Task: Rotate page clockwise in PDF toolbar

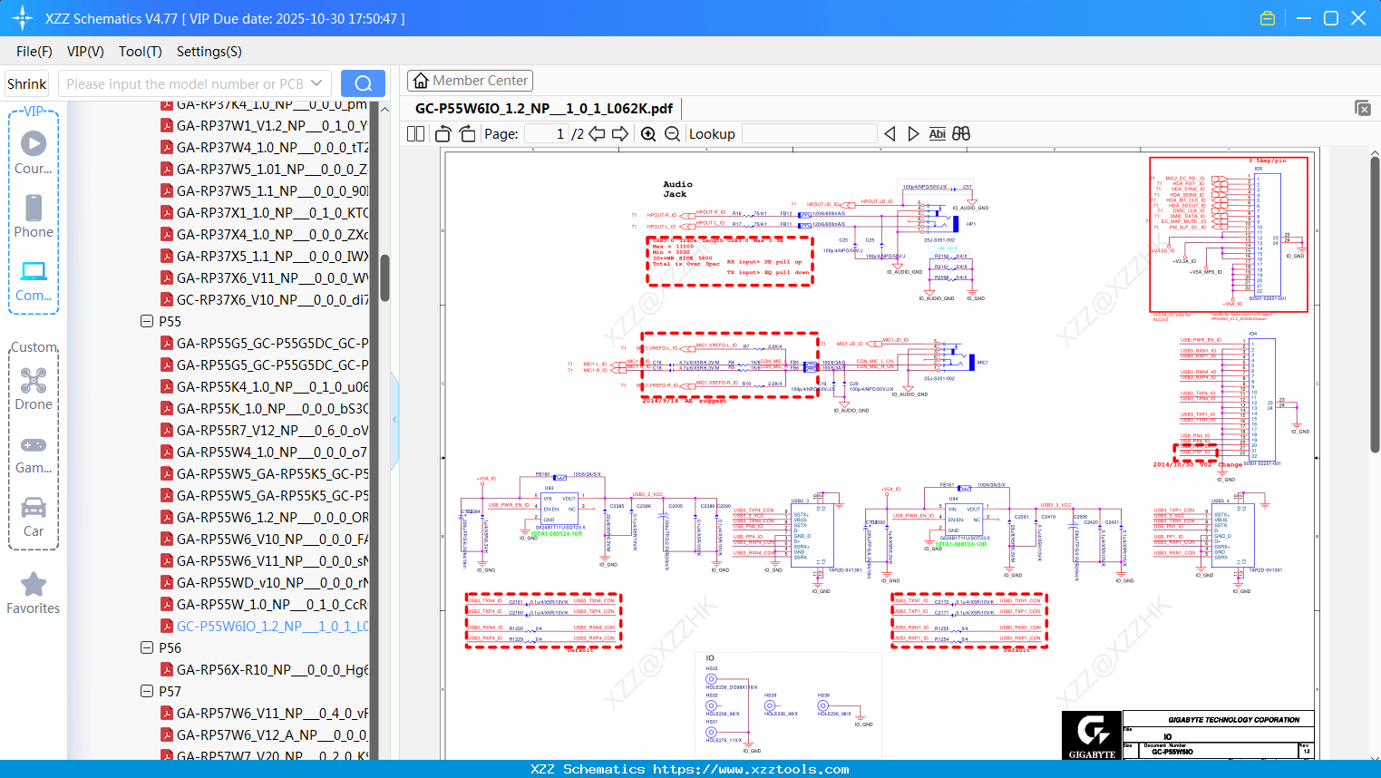Action: pos(467,134)
